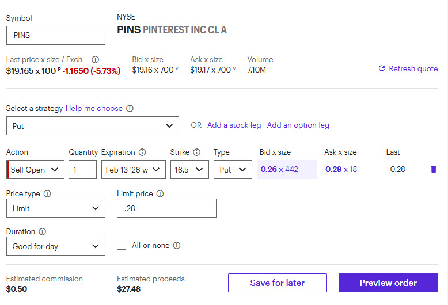Click Expiration info icon
Screen dimensions: 448x305
[x=142, y=152]
